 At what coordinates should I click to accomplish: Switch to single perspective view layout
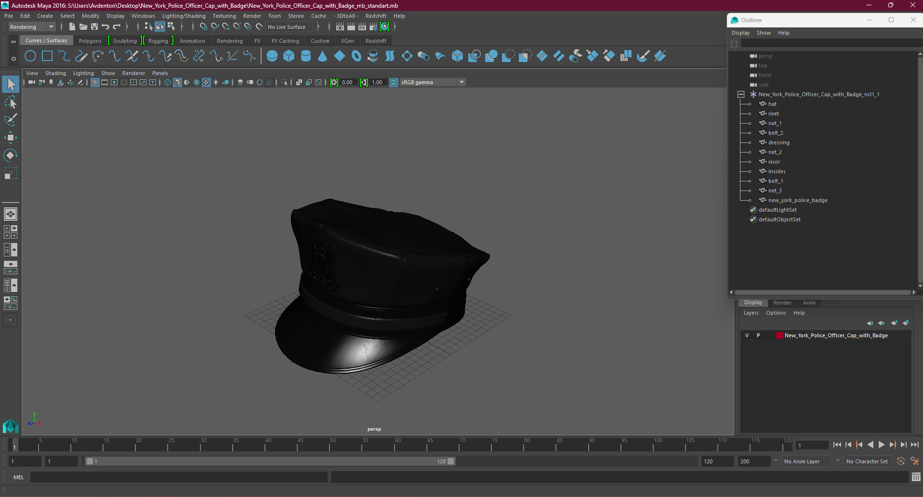click(x=11, y=214)
